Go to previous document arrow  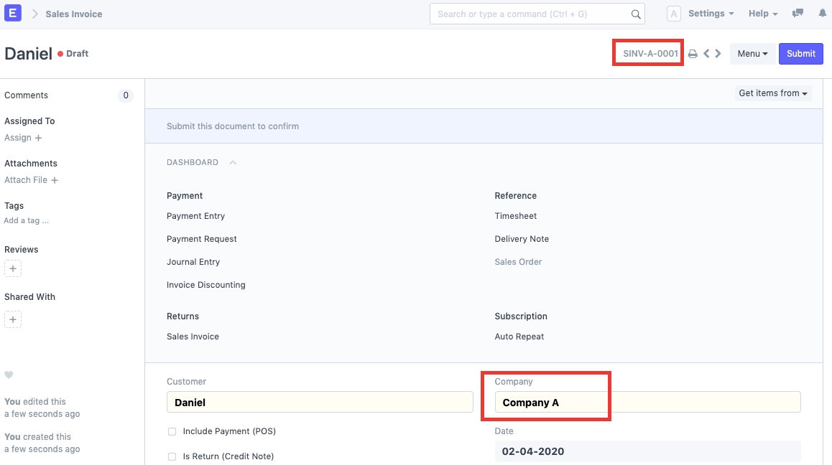(x=706, y=54)
